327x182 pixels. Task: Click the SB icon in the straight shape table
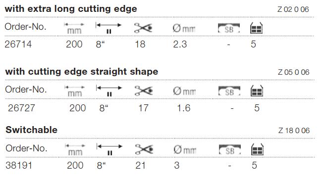(229, 91)
